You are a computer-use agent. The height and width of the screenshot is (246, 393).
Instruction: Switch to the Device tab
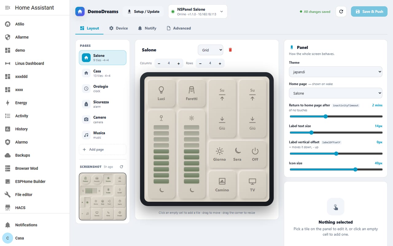(x=119, y=28)
